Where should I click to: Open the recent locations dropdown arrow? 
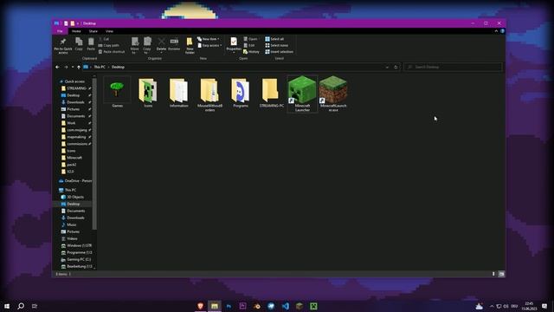tap(73, 67)
